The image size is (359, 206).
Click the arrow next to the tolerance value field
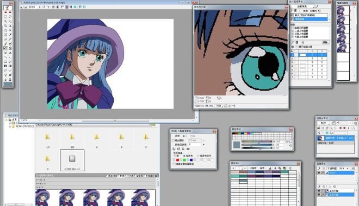click(204, 144)
